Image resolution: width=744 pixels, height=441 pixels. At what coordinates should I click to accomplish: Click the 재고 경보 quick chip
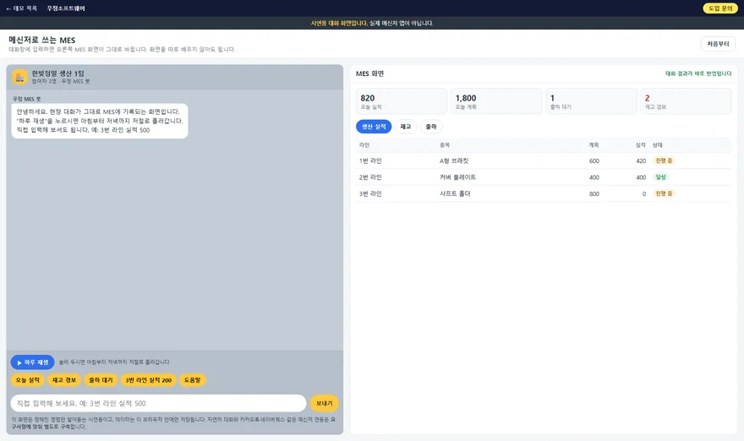pyautogui.click(x=64, y=380)
